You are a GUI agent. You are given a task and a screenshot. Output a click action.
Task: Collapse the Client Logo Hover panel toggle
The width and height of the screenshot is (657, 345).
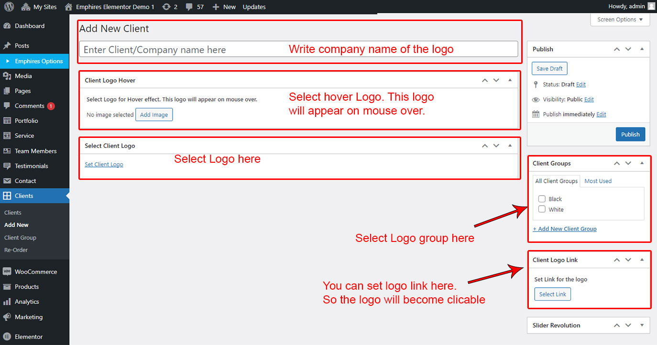[510, 80]
